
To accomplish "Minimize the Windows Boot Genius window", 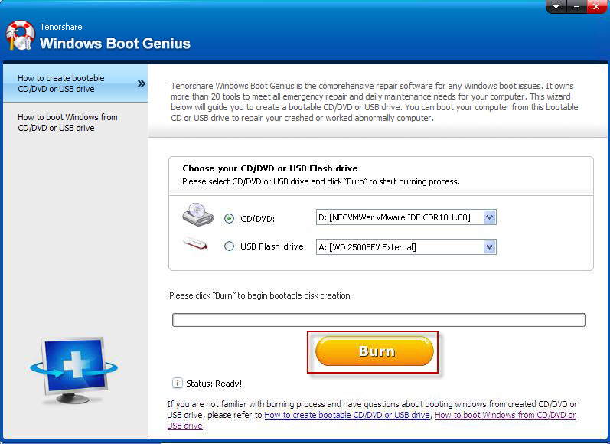I will [x=576, y=6].
